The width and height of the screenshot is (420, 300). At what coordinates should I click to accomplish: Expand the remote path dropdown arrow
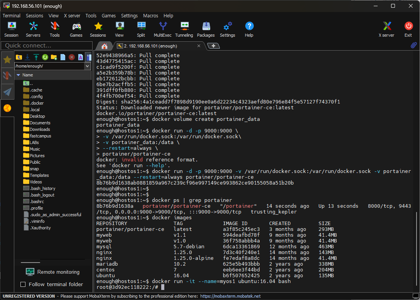(x=87, y=66)
